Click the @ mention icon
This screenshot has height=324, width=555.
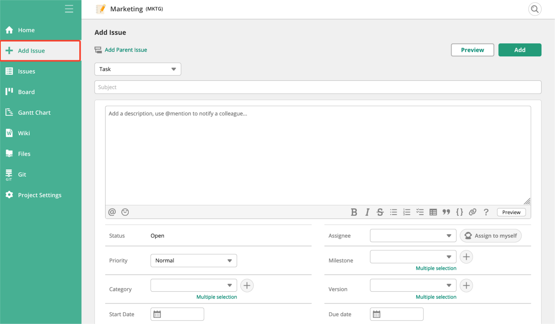point(112,212)
